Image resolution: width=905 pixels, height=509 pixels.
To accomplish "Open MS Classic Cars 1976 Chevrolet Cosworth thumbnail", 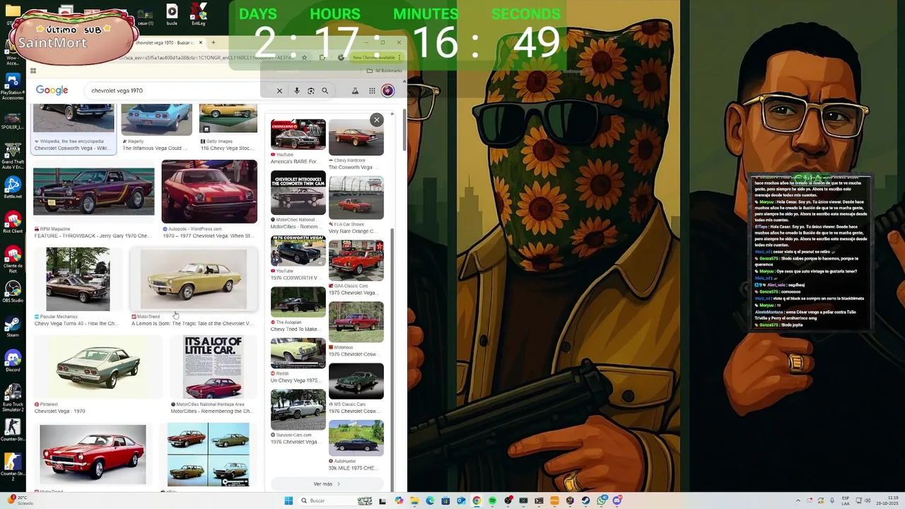I will click(356, 382).
